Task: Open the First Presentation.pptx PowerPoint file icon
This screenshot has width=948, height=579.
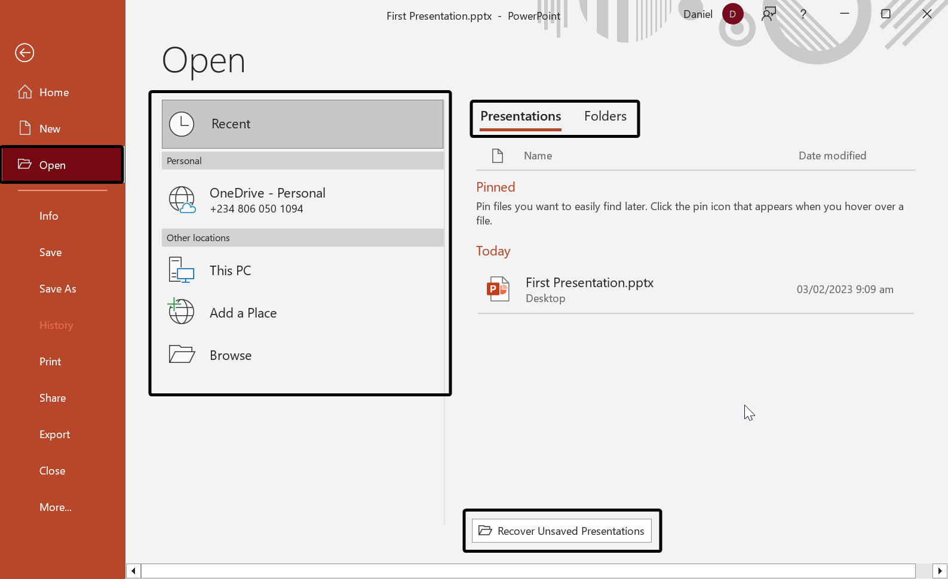Action: point(498,289)
